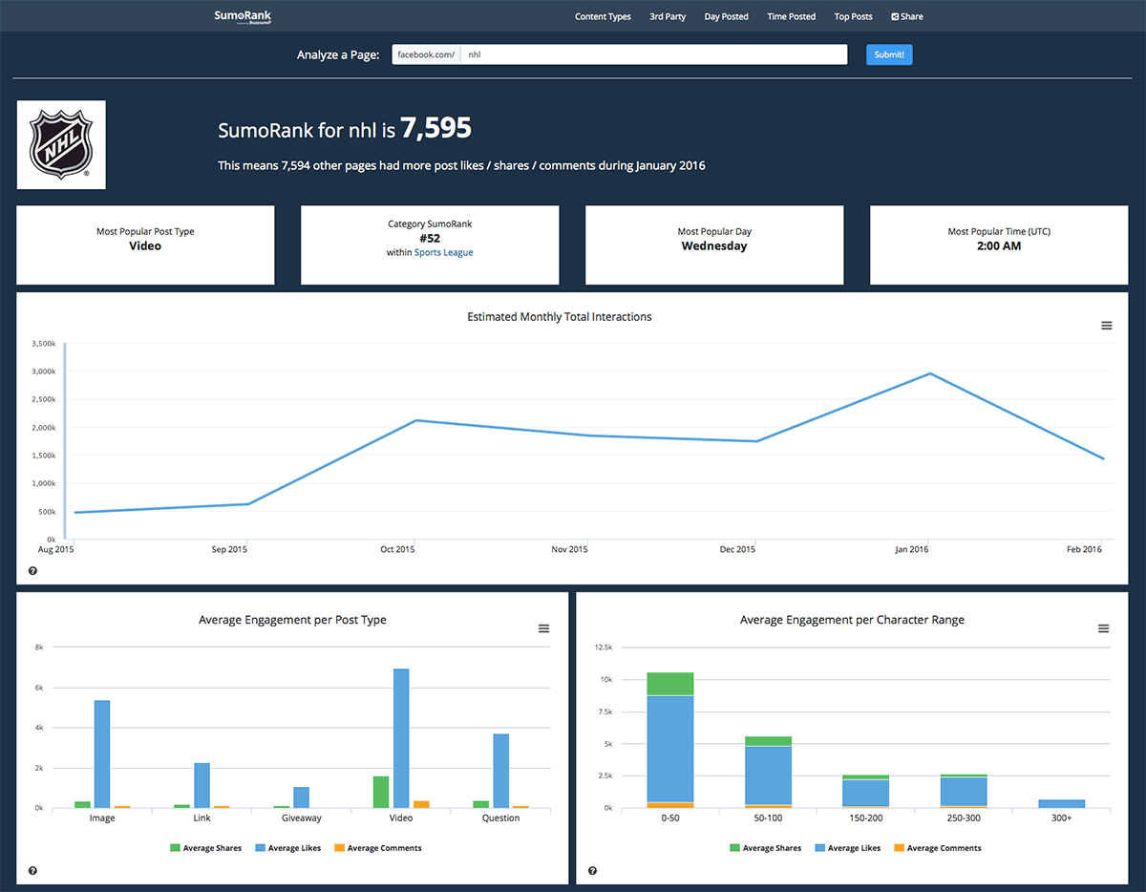The image size is (1146, 892).
Task: Open the Character Range chart hamburger menu
Action: (1103, 628)
